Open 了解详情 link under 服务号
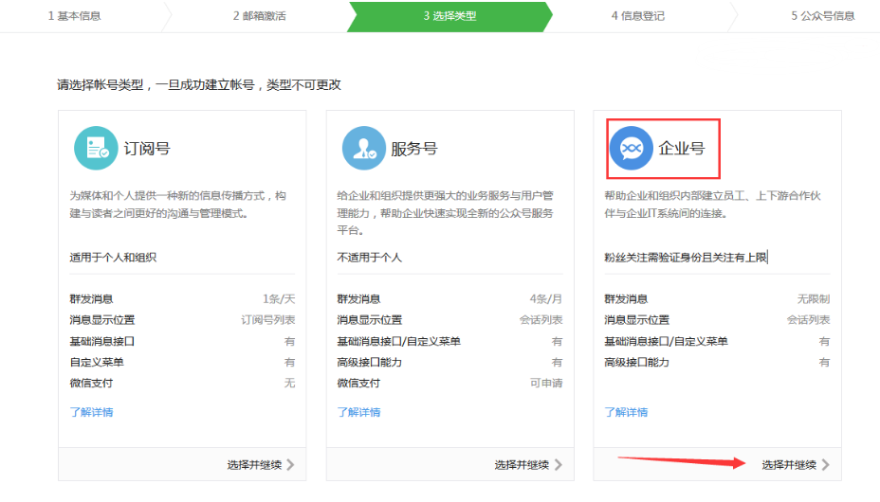This screenshot has height=502, width=880. click(359, 412)
